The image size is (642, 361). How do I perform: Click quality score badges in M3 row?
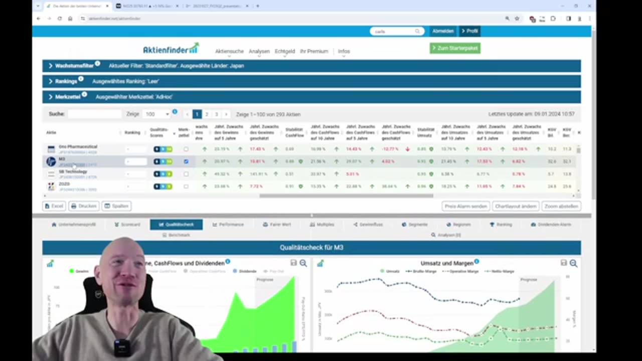163,161
